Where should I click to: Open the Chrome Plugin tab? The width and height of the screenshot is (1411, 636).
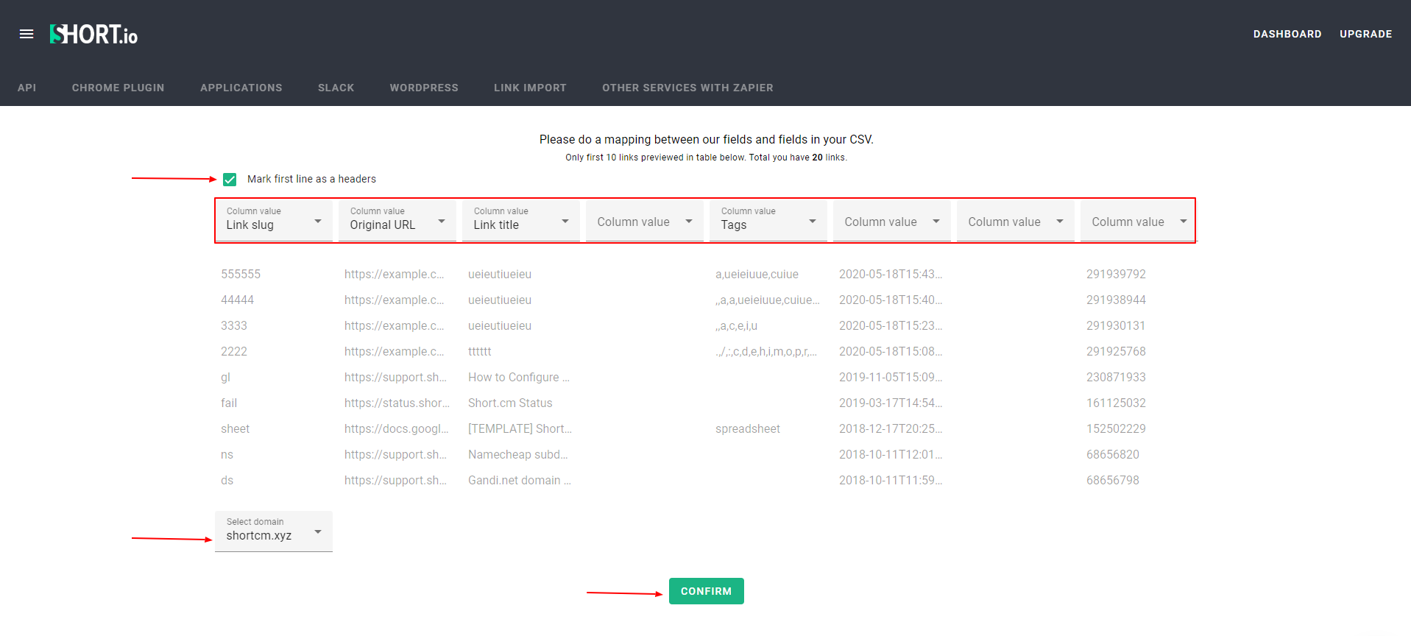click(119, 88)
